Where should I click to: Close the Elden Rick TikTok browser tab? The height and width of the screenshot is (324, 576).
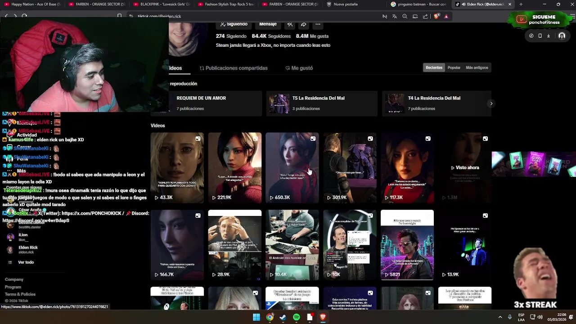pos(509,4)
